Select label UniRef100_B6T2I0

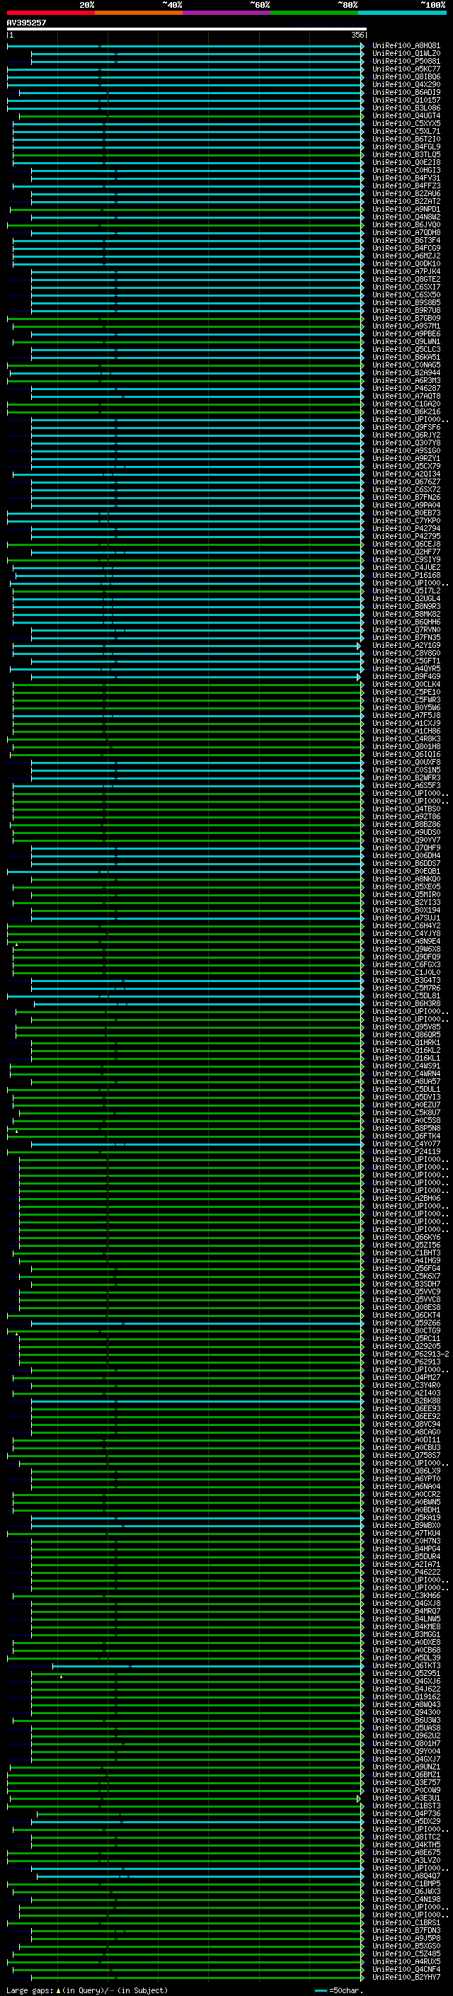coord(406,139)
